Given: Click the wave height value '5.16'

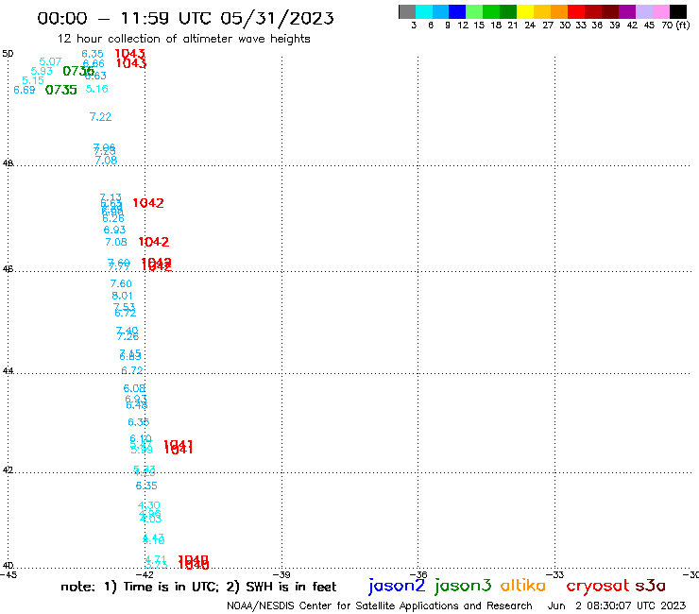Looking at the screenshot, I should click(96, 89).
